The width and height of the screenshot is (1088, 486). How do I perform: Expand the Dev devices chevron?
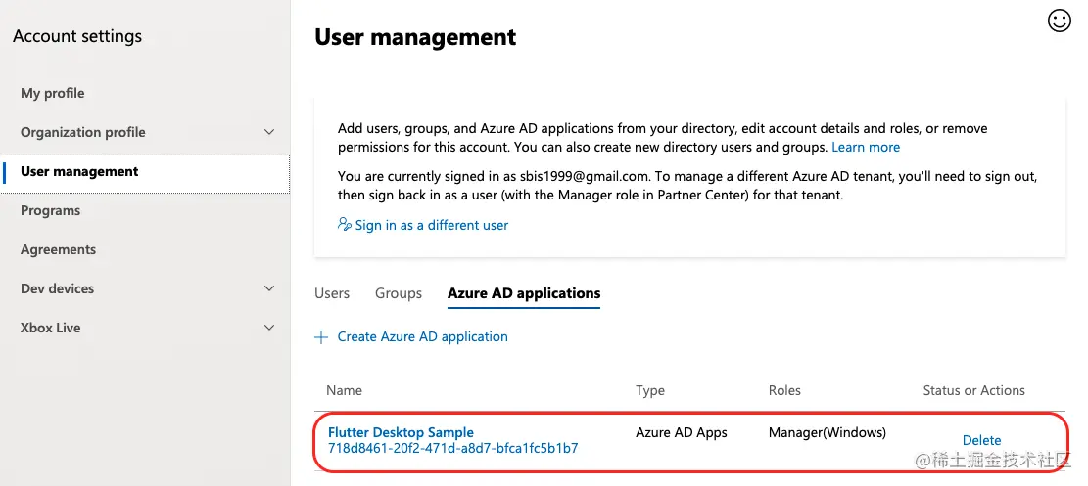pos(269,288)
